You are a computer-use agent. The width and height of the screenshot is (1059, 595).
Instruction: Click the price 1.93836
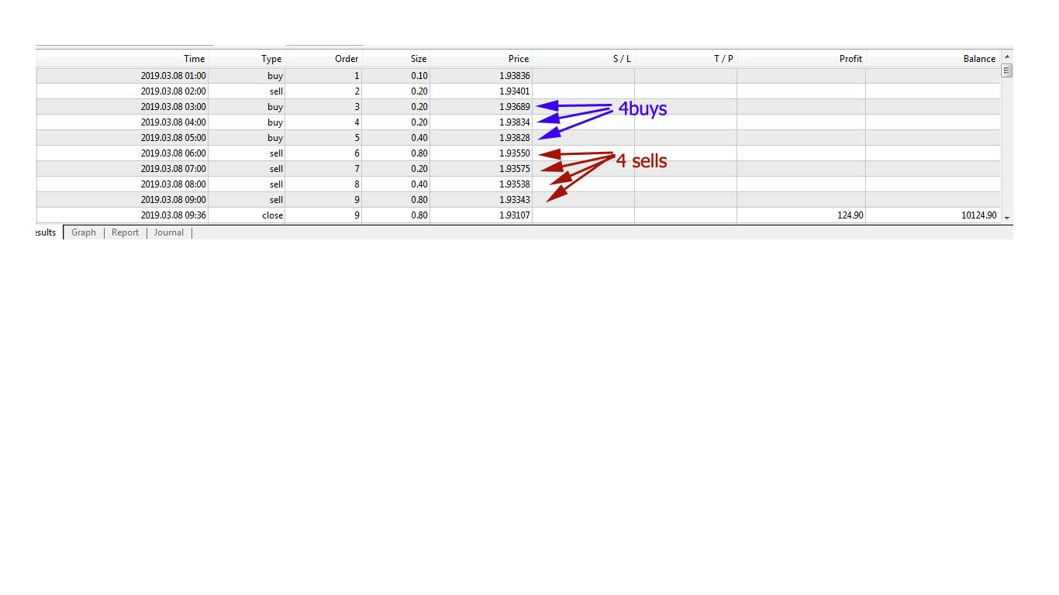coord(515,76)
